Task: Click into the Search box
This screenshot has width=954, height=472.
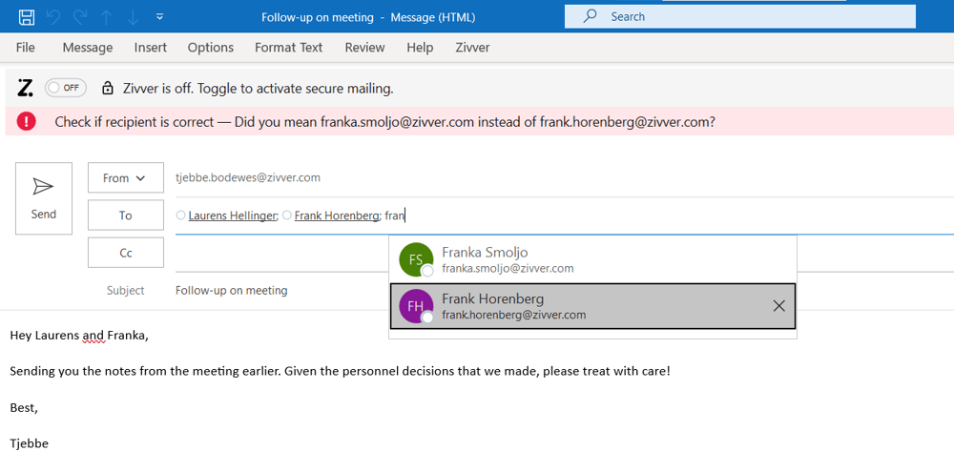Action: pyautogui.click(x=740, y=16)
